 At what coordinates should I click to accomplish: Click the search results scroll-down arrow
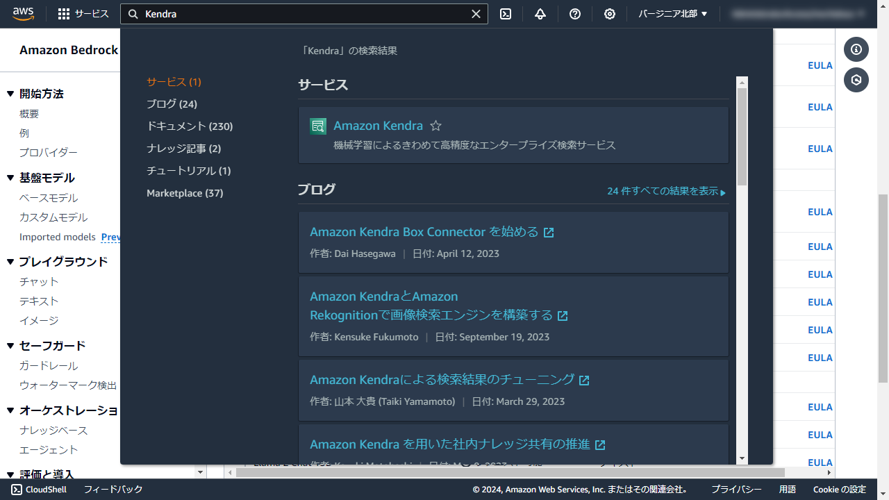[x=742, y=458]
